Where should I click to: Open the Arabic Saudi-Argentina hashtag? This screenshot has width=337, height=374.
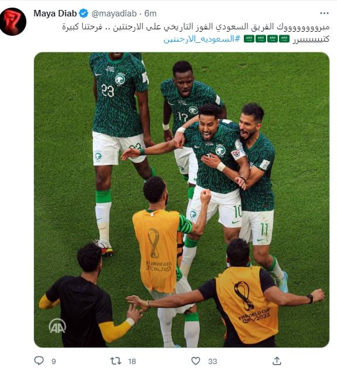tap(202, 39)
